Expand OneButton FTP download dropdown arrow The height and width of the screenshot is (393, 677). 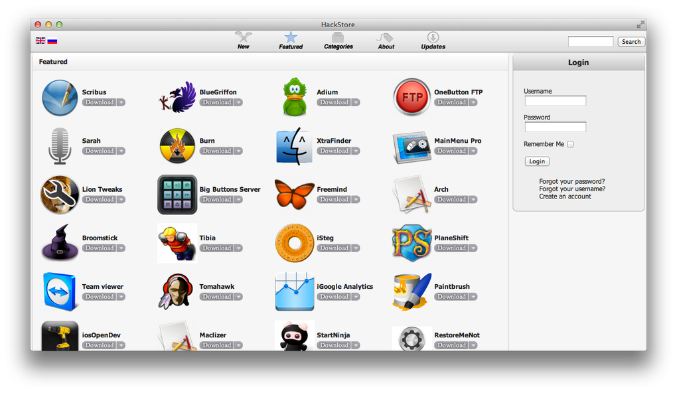coord(474,102)
